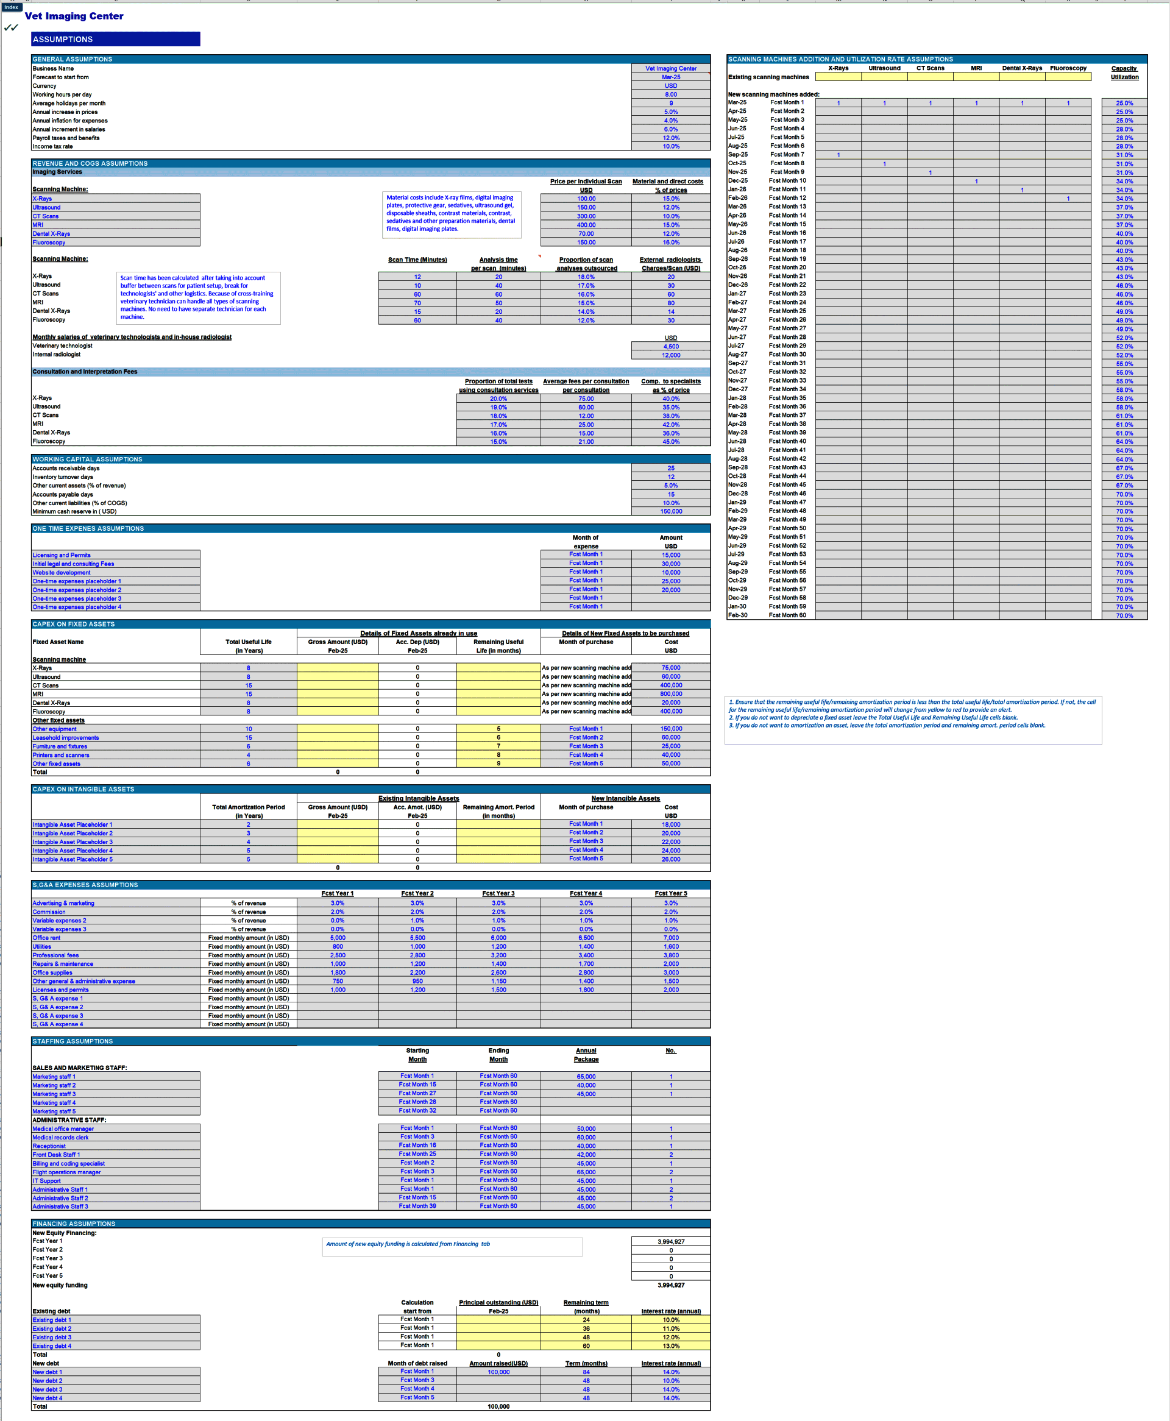This screenshot has height=1421, width=1170.
Task: Select X-Rays price per individual scan 100.00
Action: [x=586, y=199]
